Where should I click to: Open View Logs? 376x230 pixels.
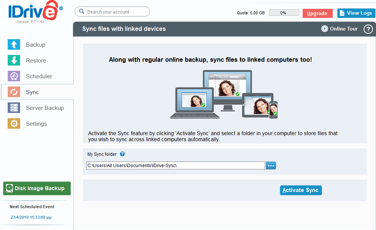coord(356,13)
